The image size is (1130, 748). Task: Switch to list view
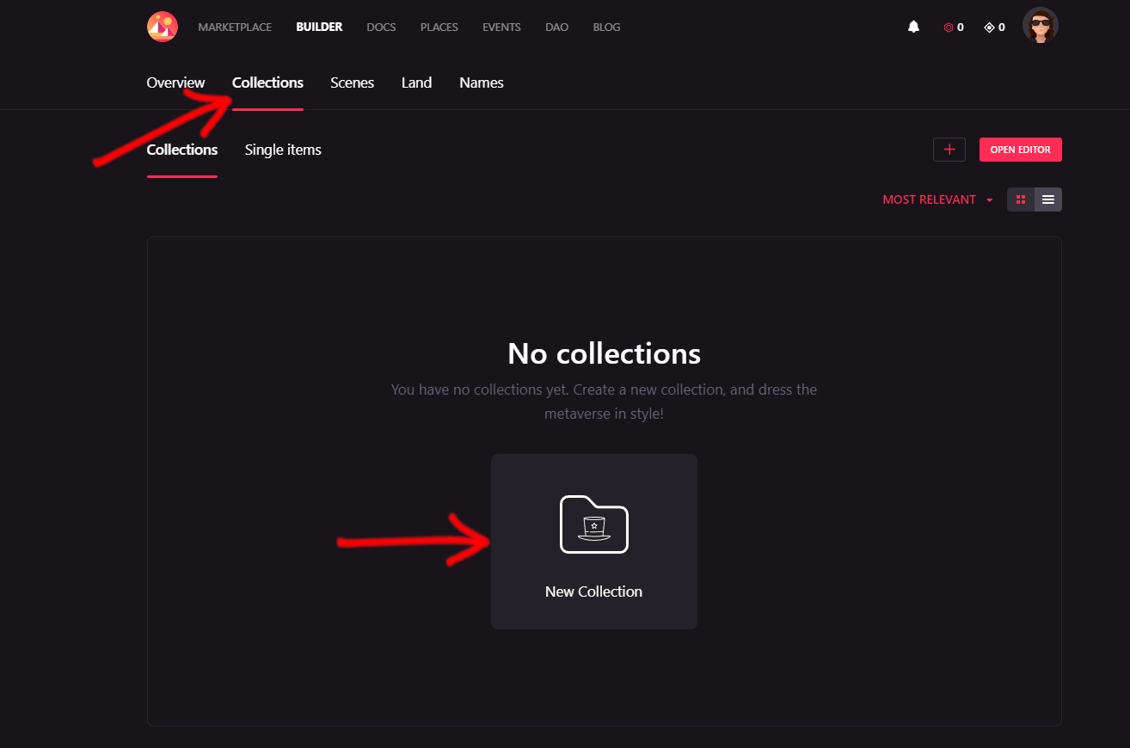click(x=1048, y=199)
